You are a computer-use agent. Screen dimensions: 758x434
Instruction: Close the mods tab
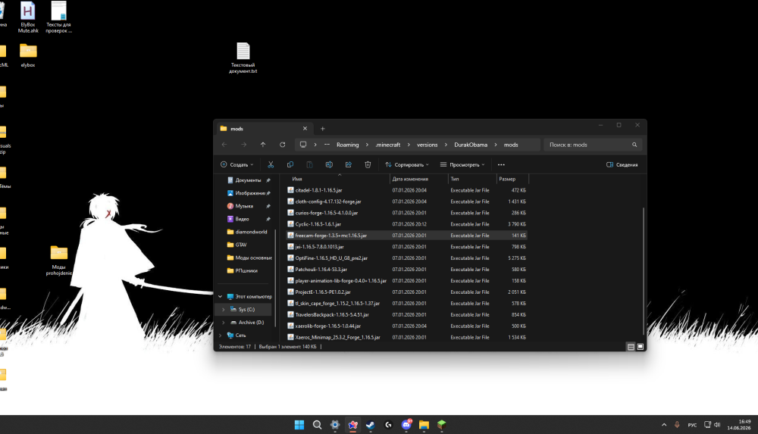click(x=305, y=129)
